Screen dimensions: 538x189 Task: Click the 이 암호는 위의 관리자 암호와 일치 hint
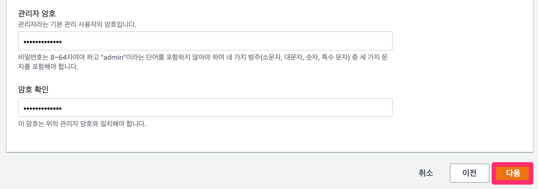(x=82, y=124)
